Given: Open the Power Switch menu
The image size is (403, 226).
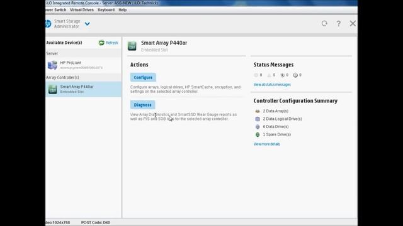Looking at the screenshot, I should [x=56, y=10].
